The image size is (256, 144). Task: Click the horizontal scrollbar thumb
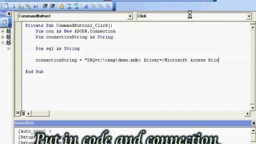tap(40, 114)
